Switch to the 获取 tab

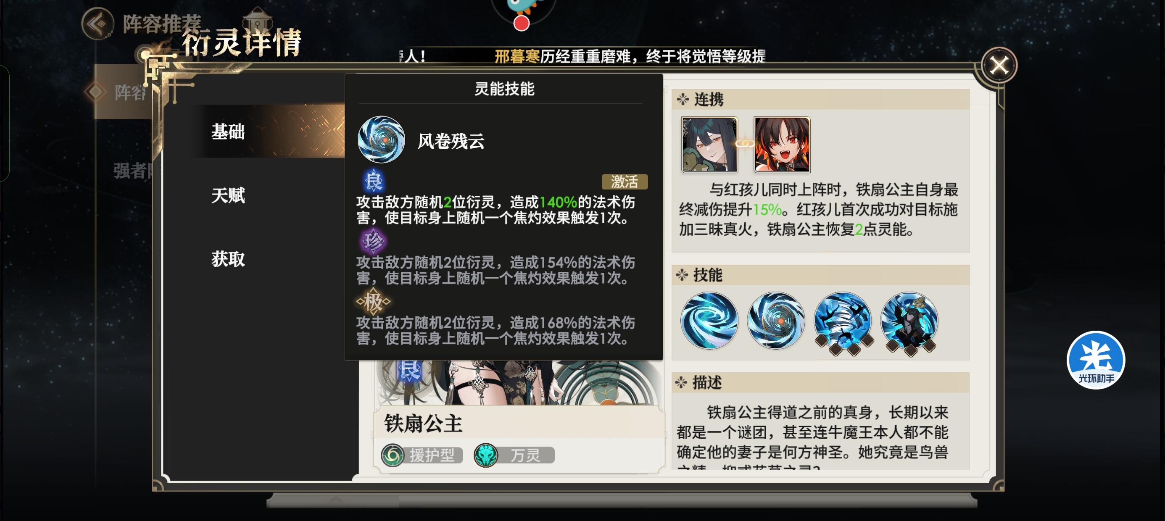(x=228, y=259)
